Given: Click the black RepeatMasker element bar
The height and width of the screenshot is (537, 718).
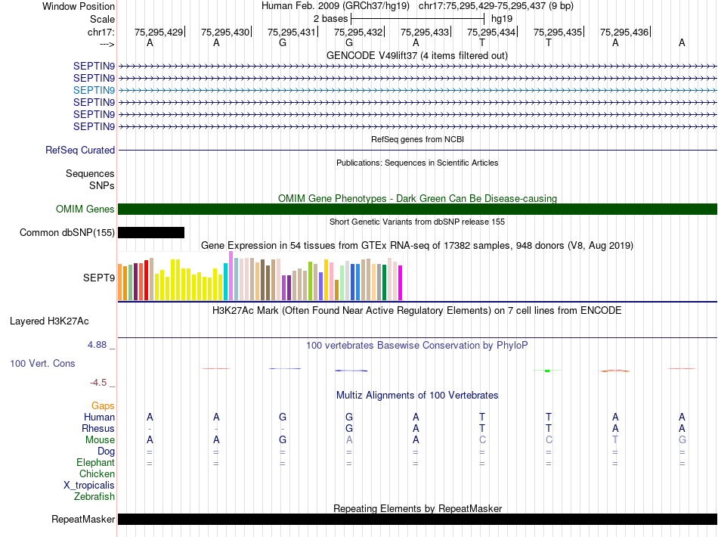Looking at the screenshot, I should pyautogui.click(x=417, y=520).
